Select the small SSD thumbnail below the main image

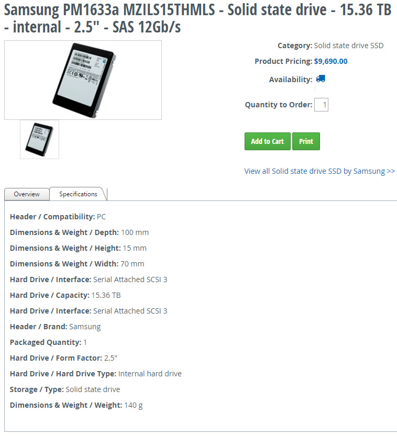tap(40, 139)
